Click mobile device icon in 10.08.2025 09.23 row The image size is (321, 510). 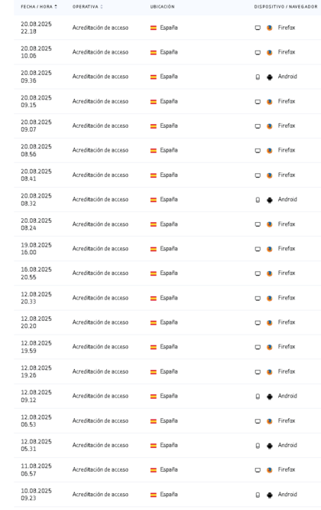point(258,495)
